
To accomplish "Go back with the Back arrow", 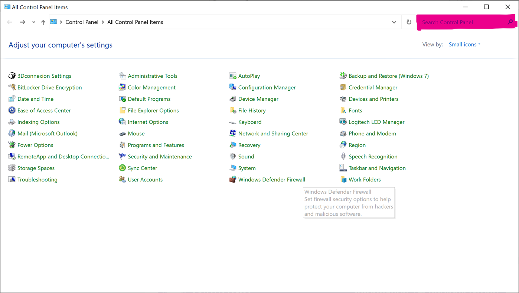I will point(10,22).
